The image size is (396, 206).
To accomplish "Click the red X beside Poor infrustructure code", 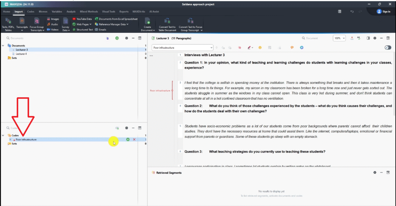I will pos(134,139).
